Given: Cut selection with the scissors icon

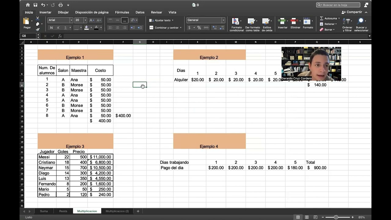Looking at the screenshot, I should coord(38,19).
